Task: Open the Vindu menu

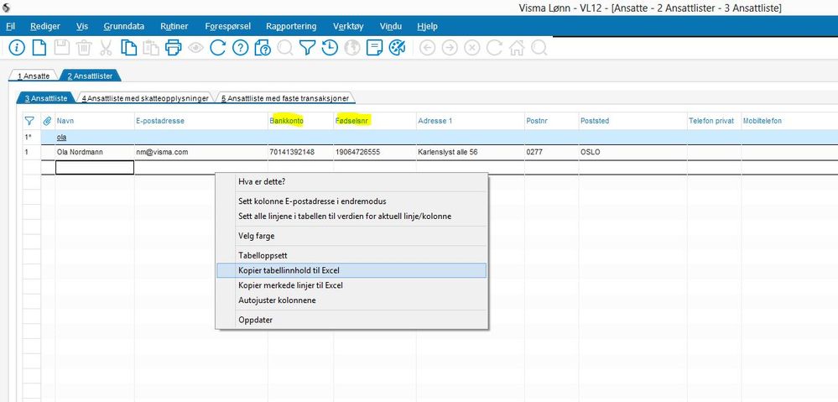Action: point(391,26)
